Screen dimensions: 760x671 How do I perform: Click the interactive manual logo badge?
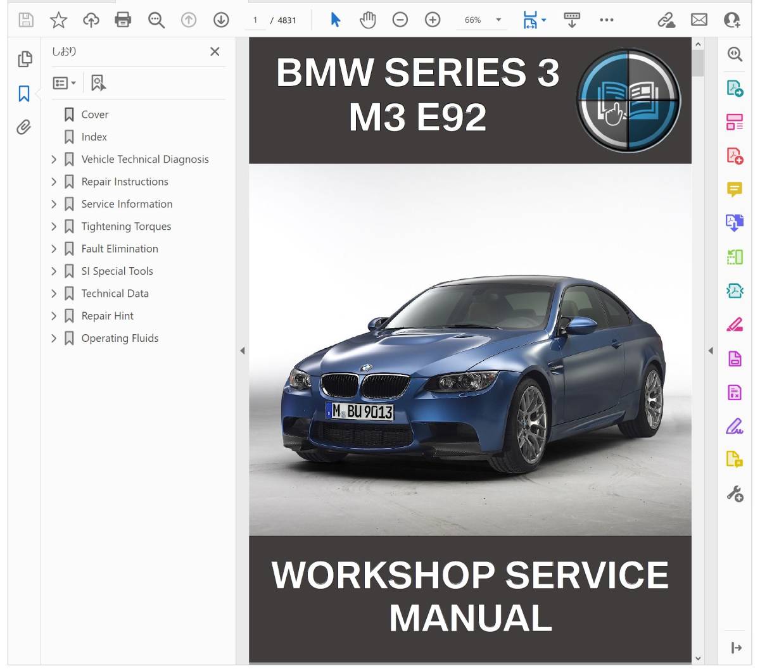pos(628,100)
